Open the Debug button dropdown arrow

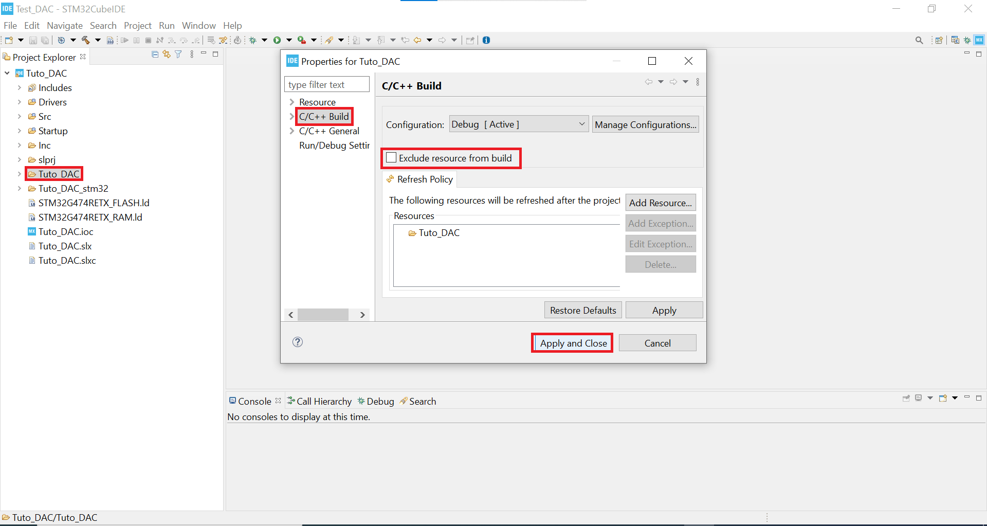click(264, 40)
